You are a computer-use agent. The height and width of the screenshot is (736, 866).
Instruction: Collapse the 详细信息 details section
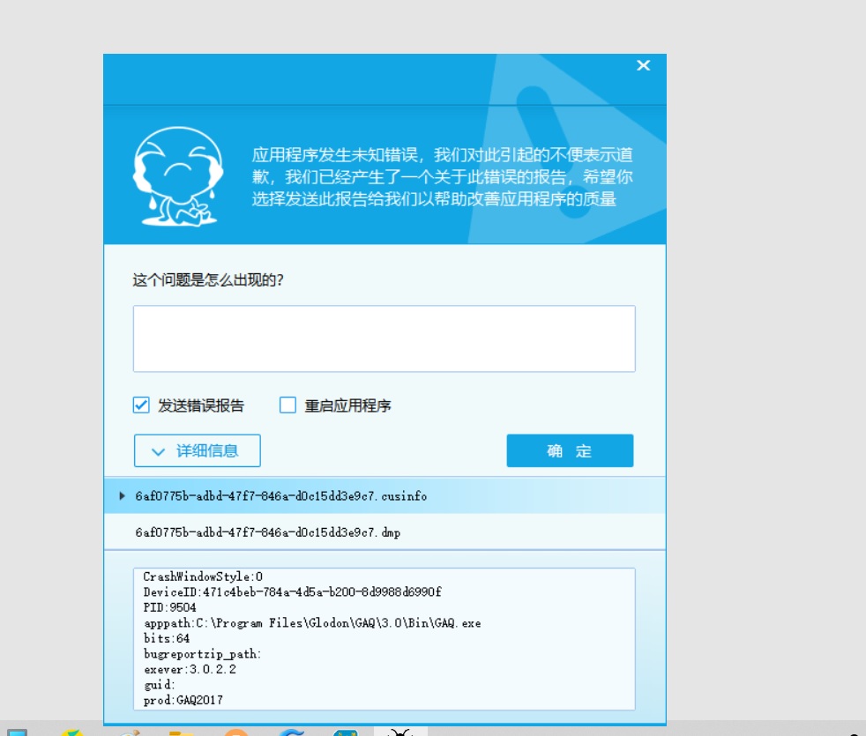(198, 450)
